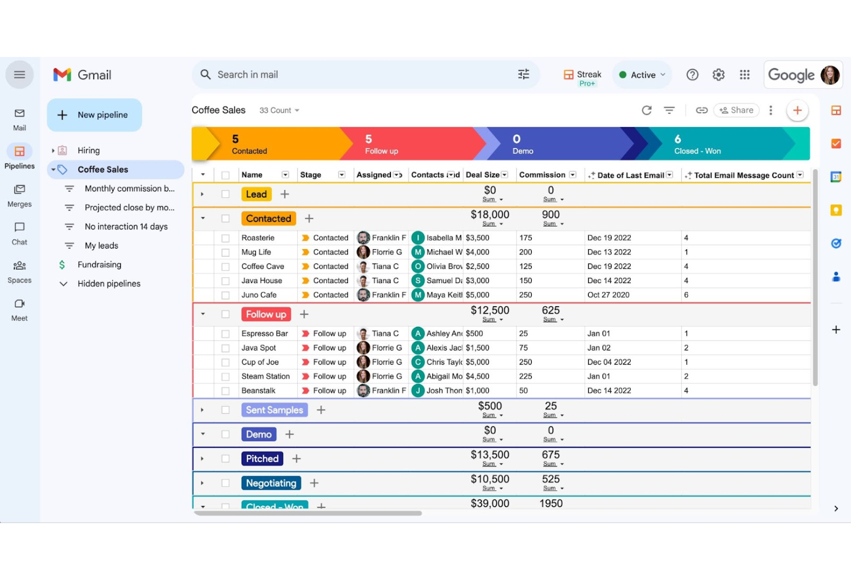
Task: Open the Support help icon
Action: pos(692,75)
